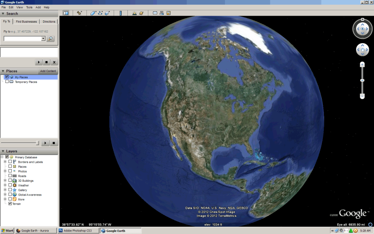The height and width of the screenshot is (234, 374).
Task: Click the Add Image Overlay icon
Action: point(107,13)
